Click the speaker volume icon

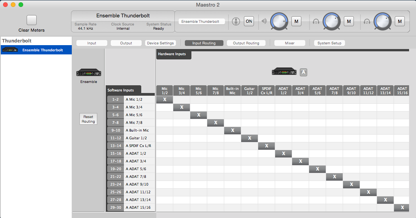264,21
